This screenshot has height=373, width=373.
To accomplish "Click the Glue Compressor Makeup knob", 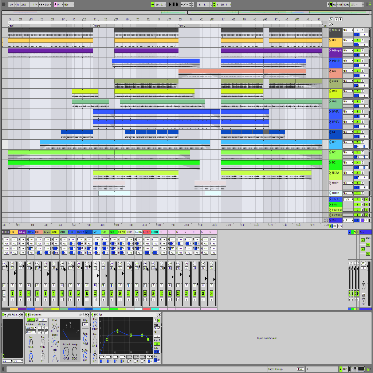I will click(x=74, y=352).
